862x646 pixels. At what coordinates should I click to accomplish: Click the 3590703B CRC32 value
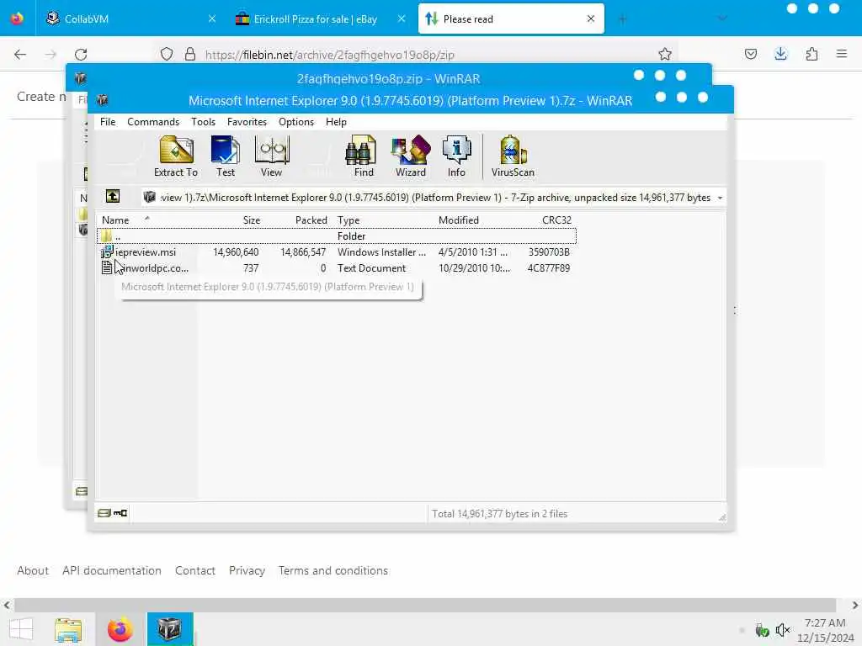tap(549, 252)
